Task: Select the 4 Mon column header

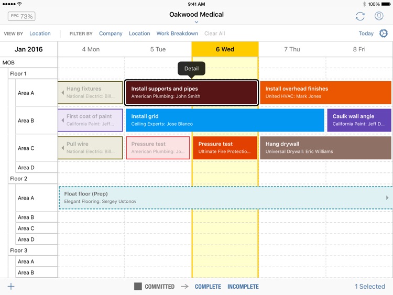Action: [x=91, y=49]
